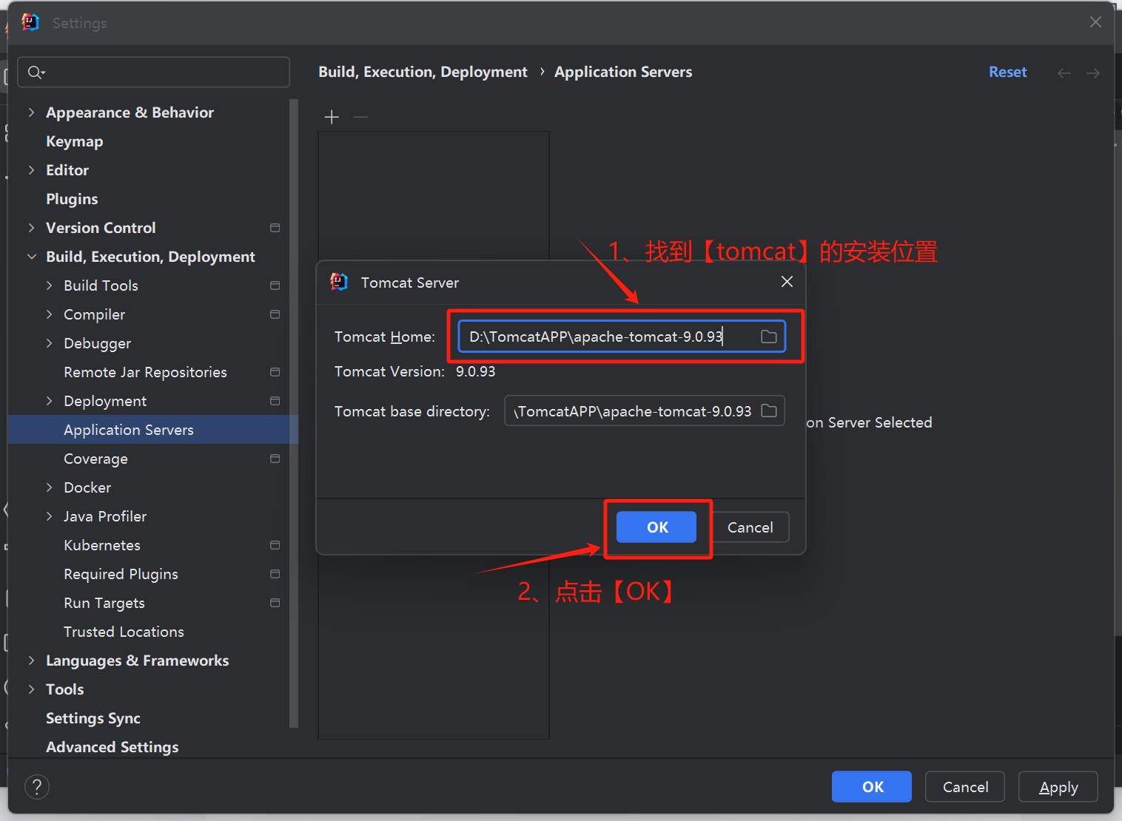Expand the Tools section
Image resolution: width=1122 pixels, height=821 pixels.
[x=31, y=689]
